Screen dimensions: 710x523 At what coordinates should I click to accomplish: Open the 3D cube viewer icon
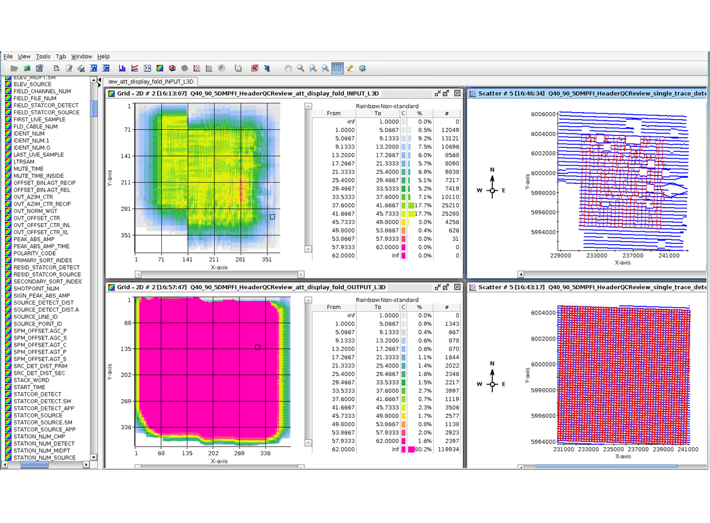point(184,68)
